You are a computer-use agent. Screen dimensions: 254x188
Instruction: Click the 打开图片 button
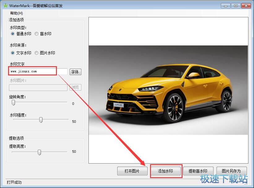coord(132,171)
